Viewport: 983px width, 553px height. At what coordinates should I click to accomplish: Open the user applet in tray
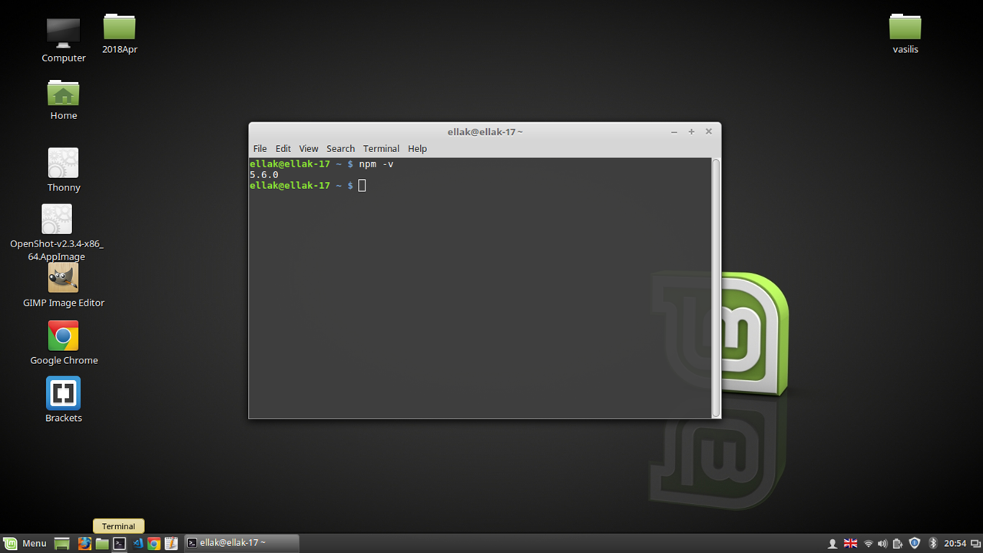832,543
